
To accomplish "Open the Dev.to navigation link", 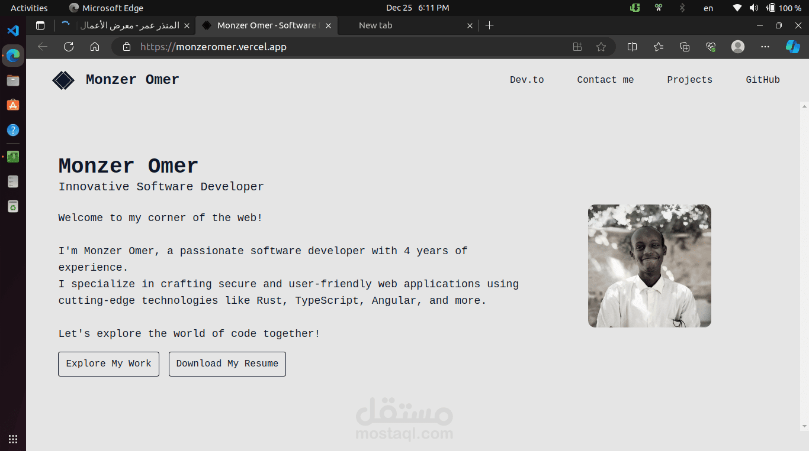I will pos(527,80).
